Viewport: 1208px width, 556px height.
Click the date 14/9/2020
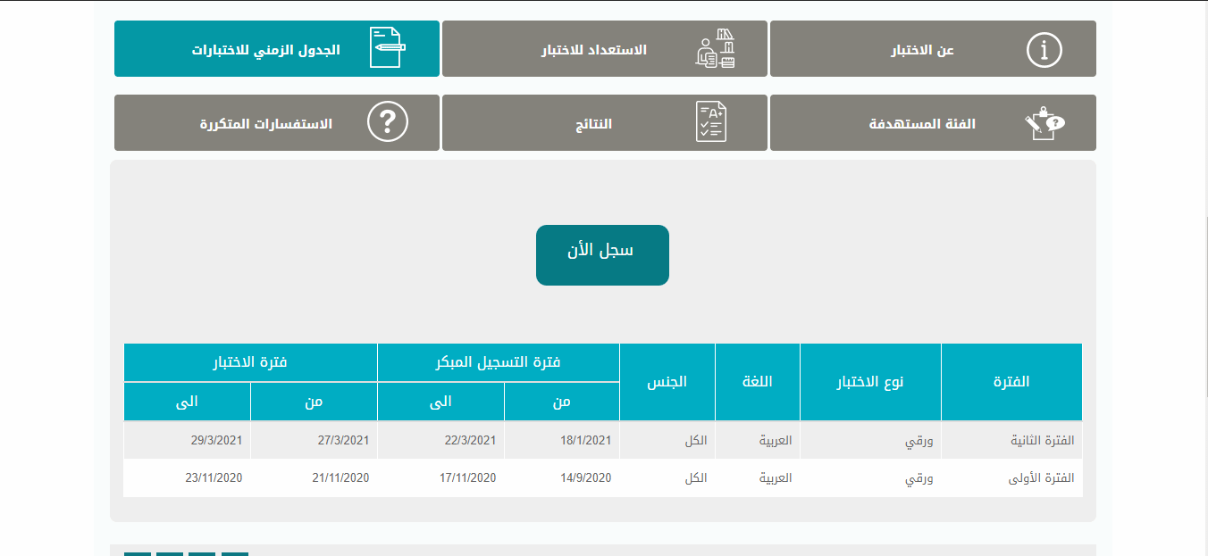[x=586, y=478]
